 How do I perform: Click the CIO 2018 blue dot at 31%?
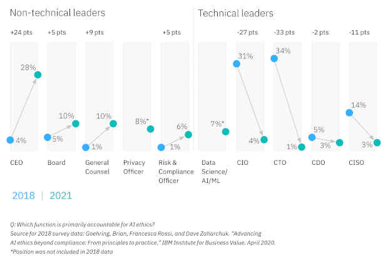(237, 64)
